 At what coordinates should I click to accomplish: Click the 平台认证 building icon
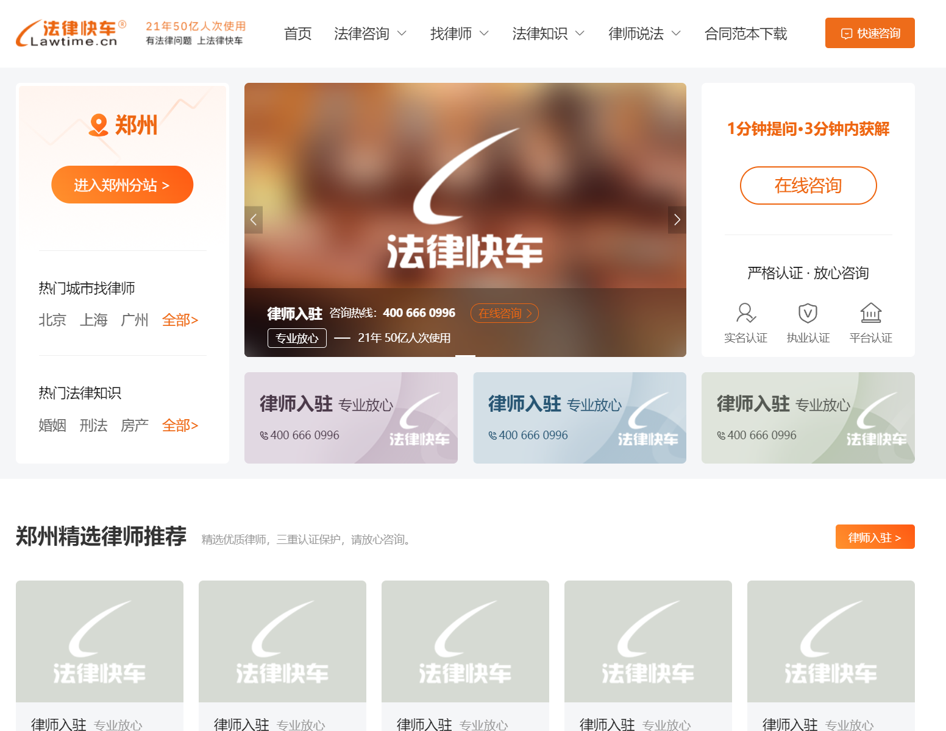870,313
